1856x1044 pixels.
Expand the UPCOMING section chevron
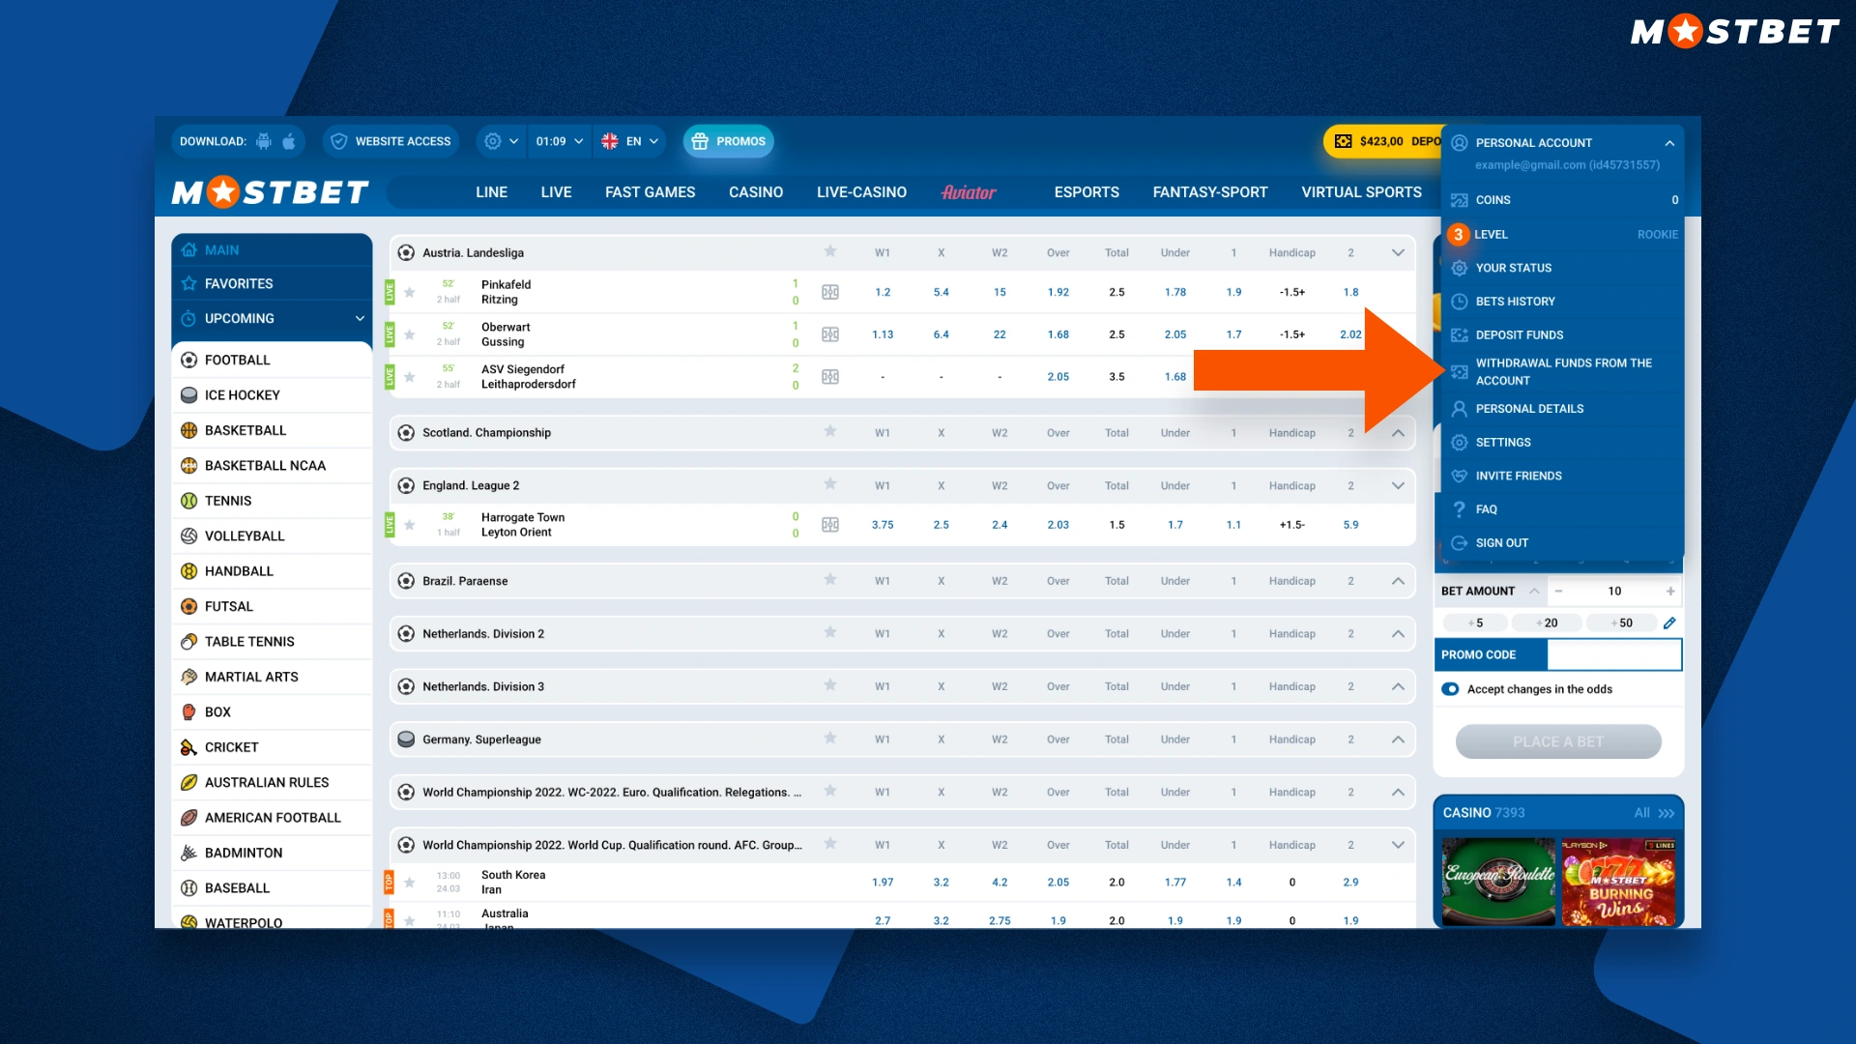pos(360,318)
